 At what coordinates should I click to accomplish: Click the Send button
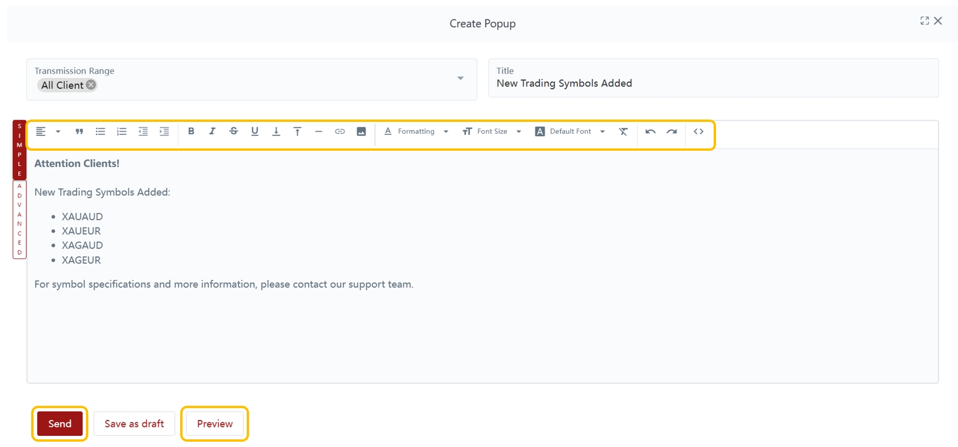[59, 423]
